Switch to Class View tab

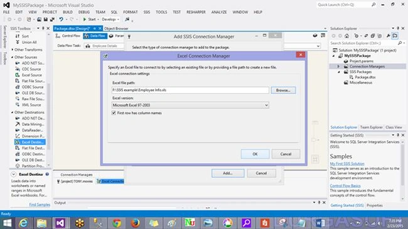tap(394, 128)
